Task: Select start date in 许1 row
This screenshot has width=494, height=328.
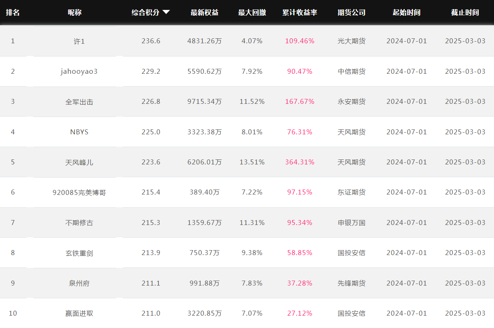Action: tap(407, 41)
